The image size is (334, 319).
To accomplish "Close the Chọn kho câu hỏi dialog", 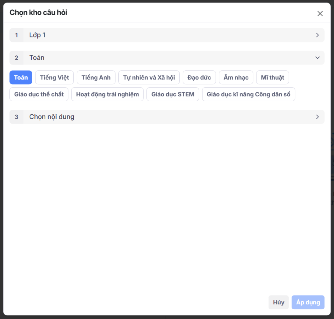I will click(320, 13).
